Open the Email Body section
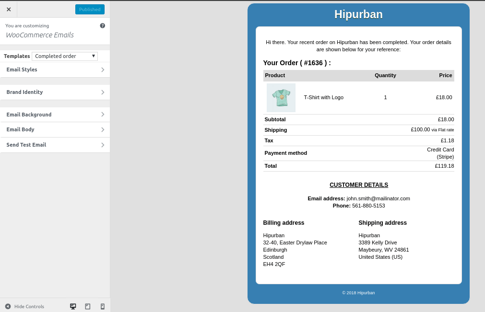Viewport: 485px width, 312px height. click(55, 130)
